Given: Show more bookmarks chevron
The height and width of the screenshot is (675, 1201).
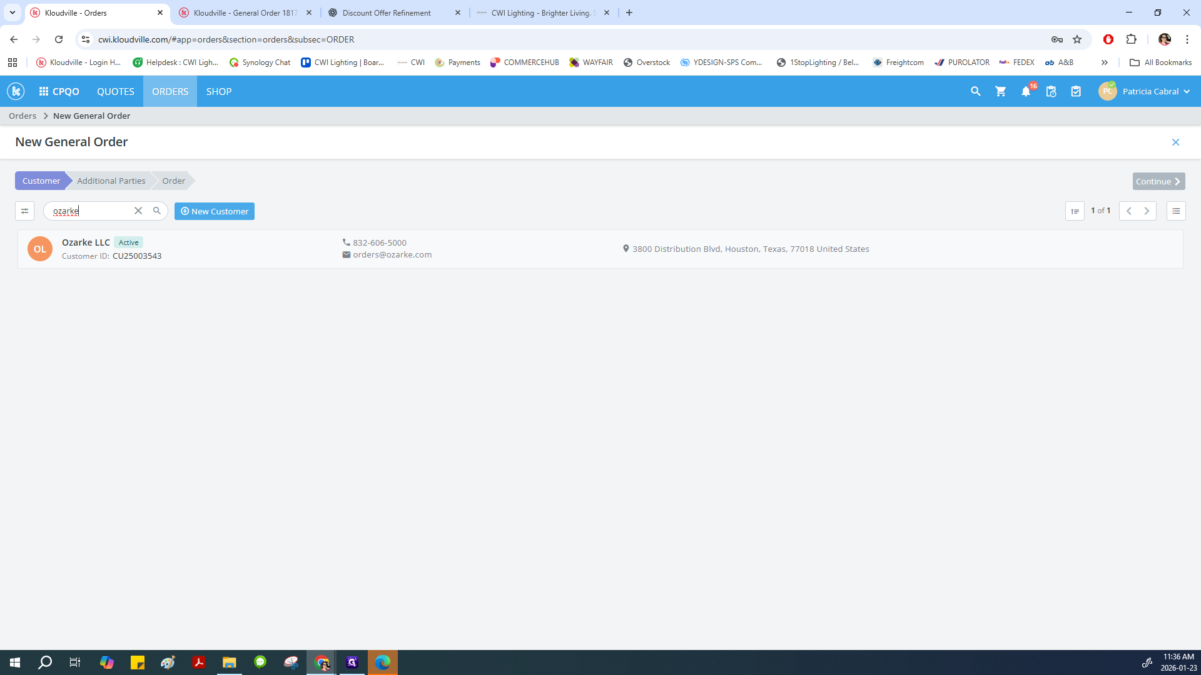Looking at the screenshot, I should [1105, 62].
